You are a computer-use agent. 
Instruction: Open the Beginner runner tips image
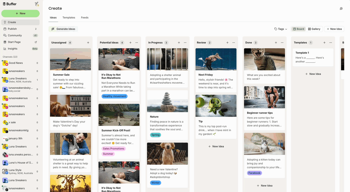[x=265, y=97]
